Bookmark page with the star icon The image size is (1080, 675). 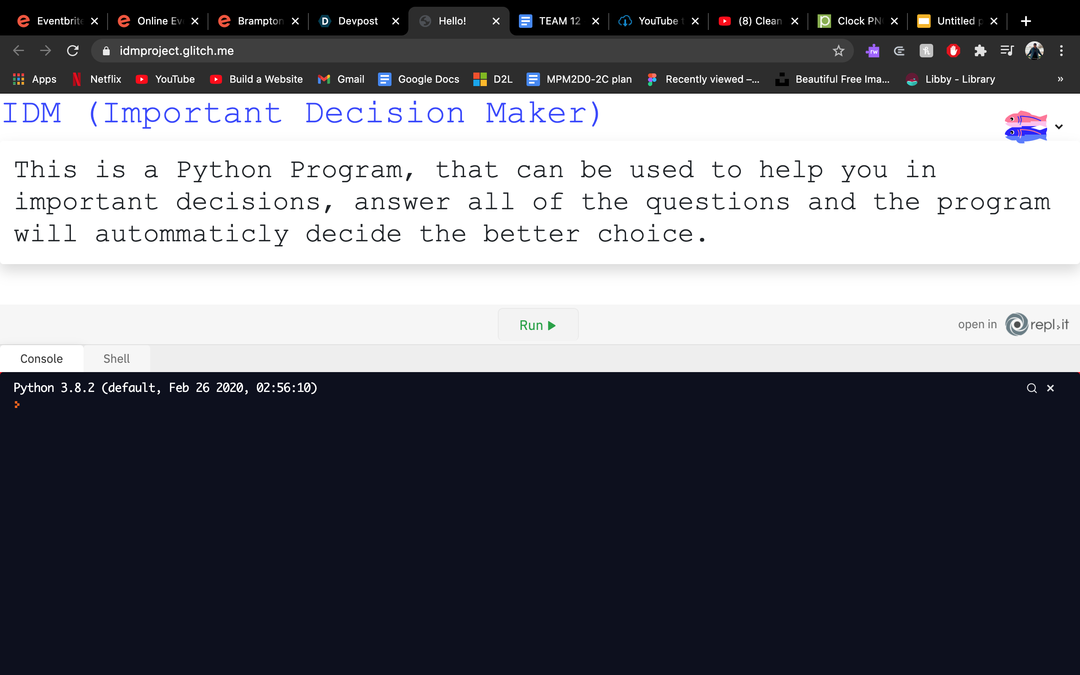coord(839,51)
